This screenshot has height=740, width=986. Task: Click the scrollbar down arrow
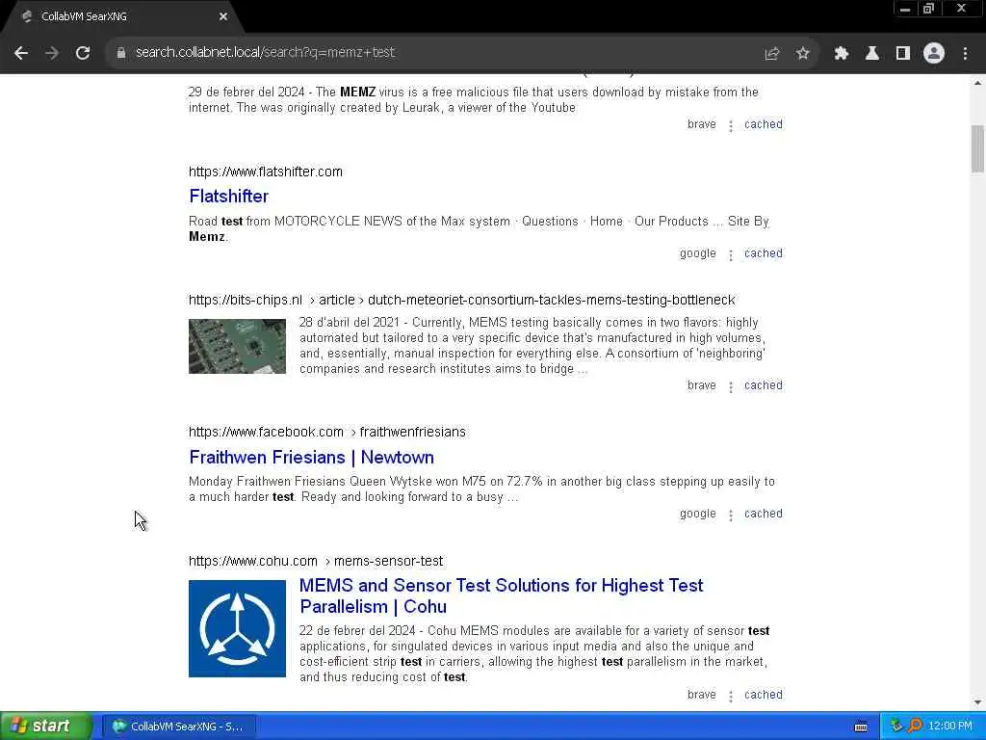[977, 702]
